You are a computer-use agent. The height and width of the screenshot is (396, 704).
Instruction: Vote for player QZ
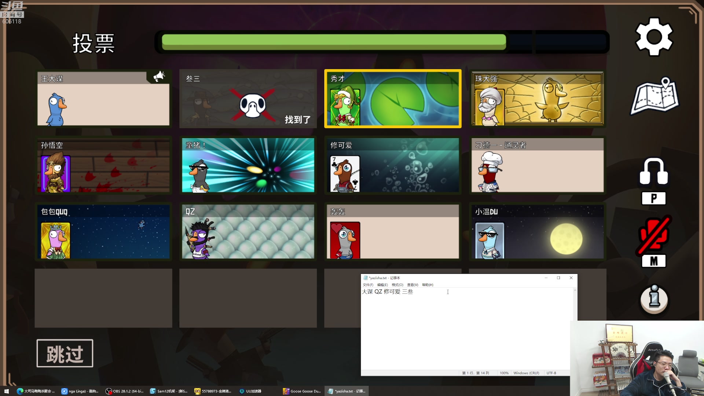(x=248, y=231)
